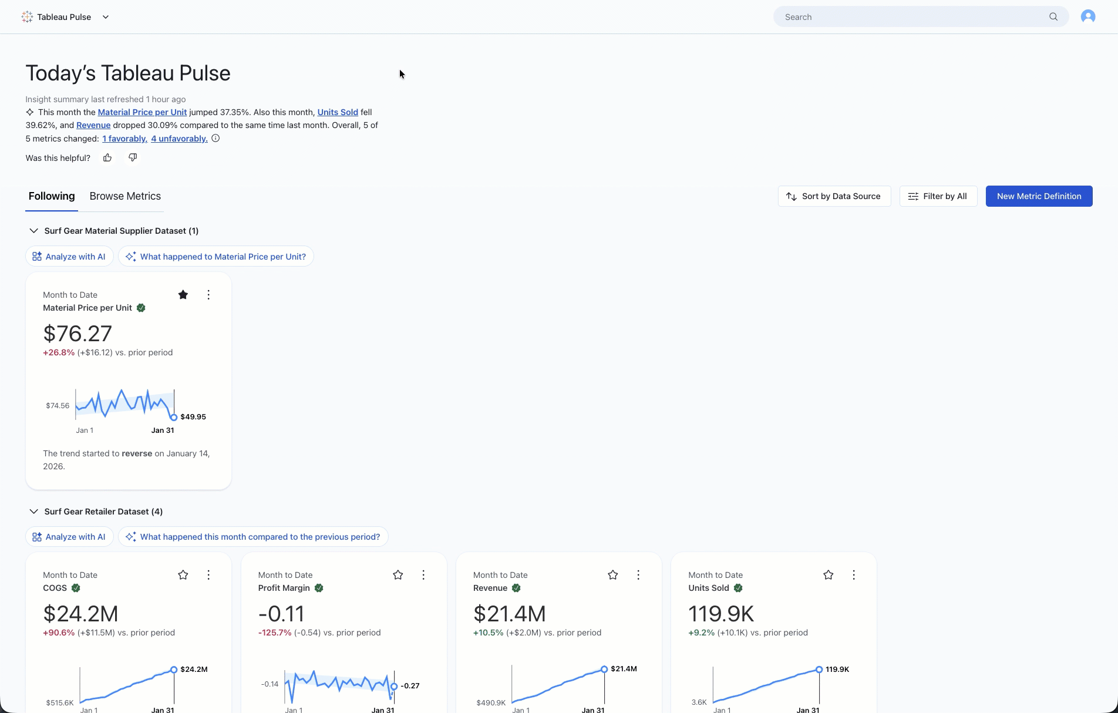Unfavorite the Material Price per Unit metric

[183, 295]
